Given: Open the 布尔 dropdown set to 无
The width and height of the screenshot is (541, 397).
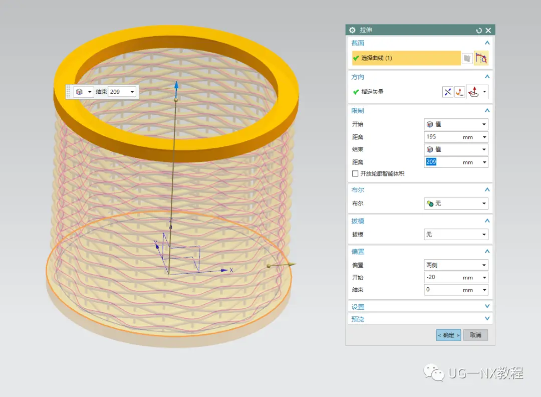Looking at the screenshot, I should click(456, 204).
